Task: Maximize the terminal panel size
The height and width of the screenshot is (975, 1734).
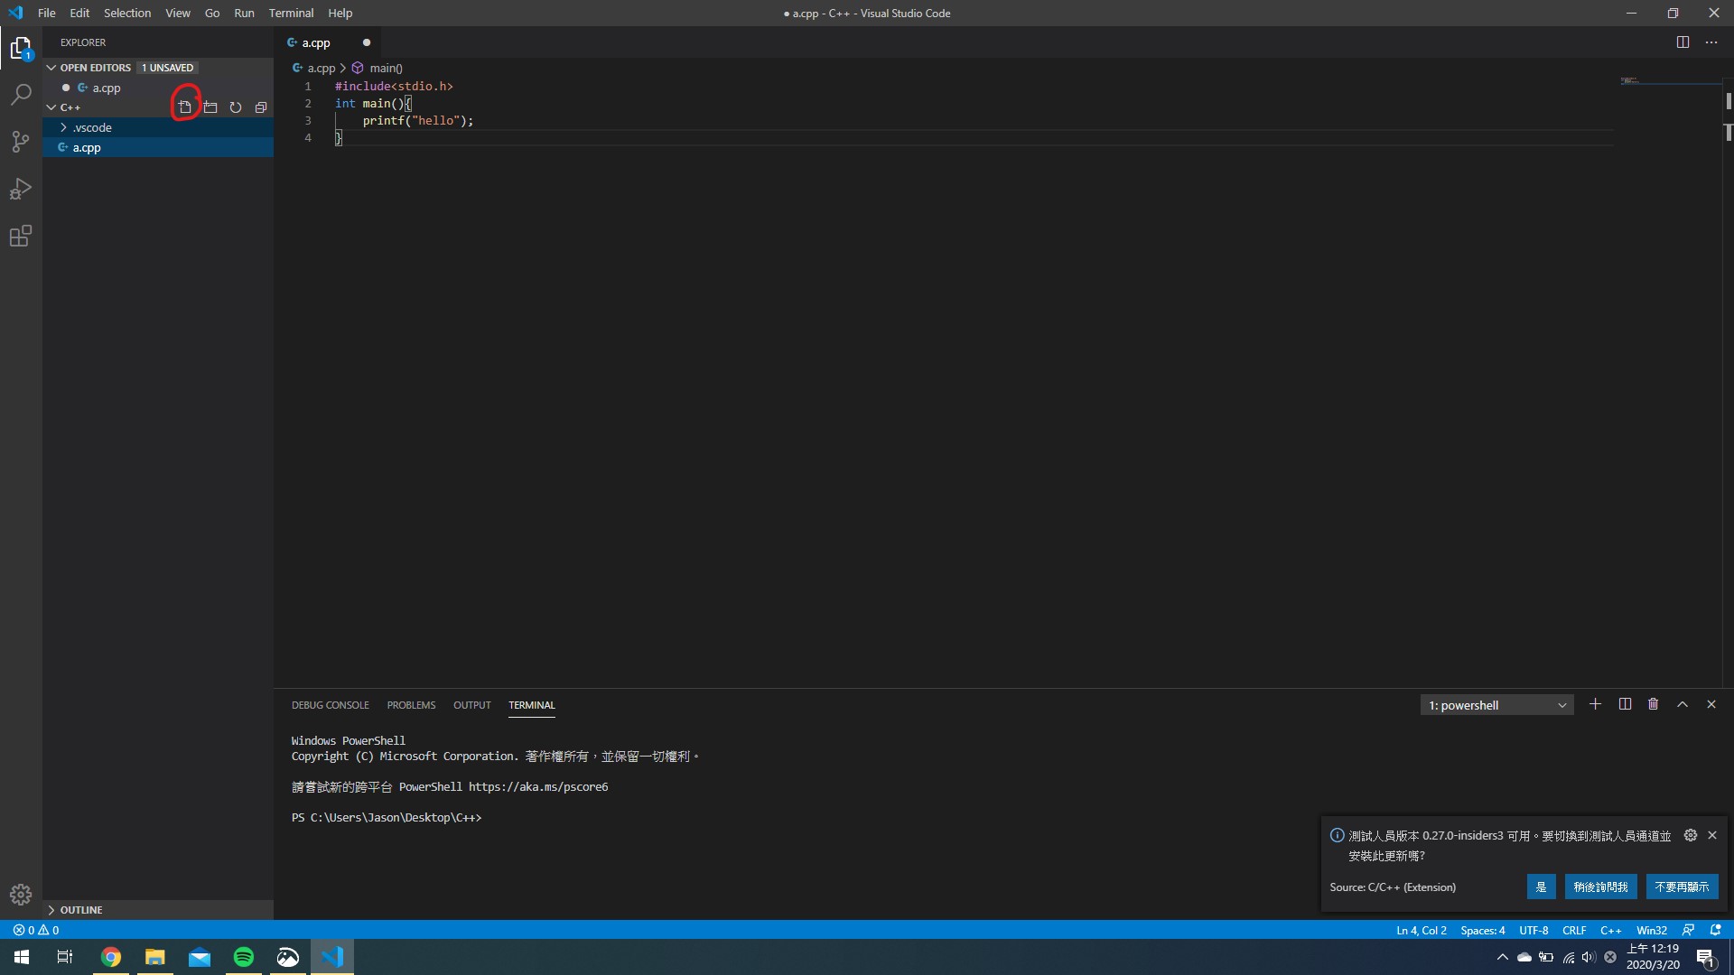Action: (1683, 704)
